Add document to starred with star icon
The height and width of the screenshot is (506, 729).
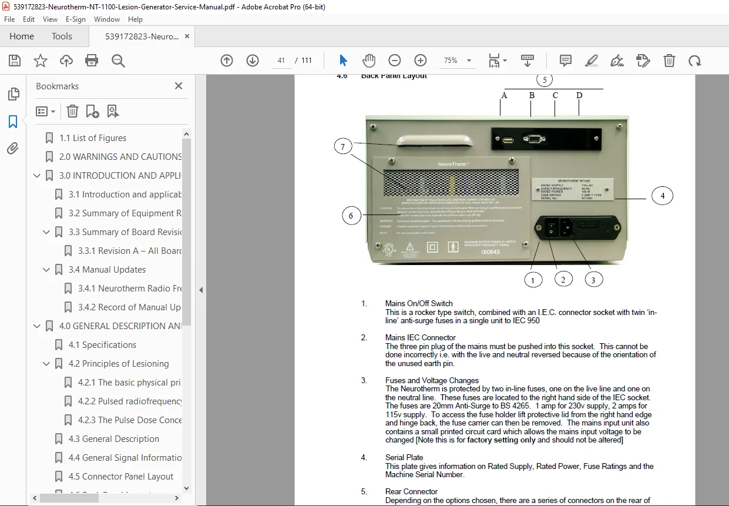tap(41, 61)
